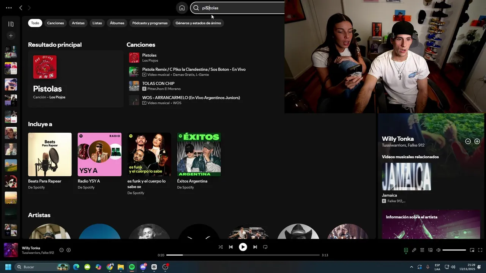
Task: Toggle shuffle playback
Action: click(x=221, y=247)
